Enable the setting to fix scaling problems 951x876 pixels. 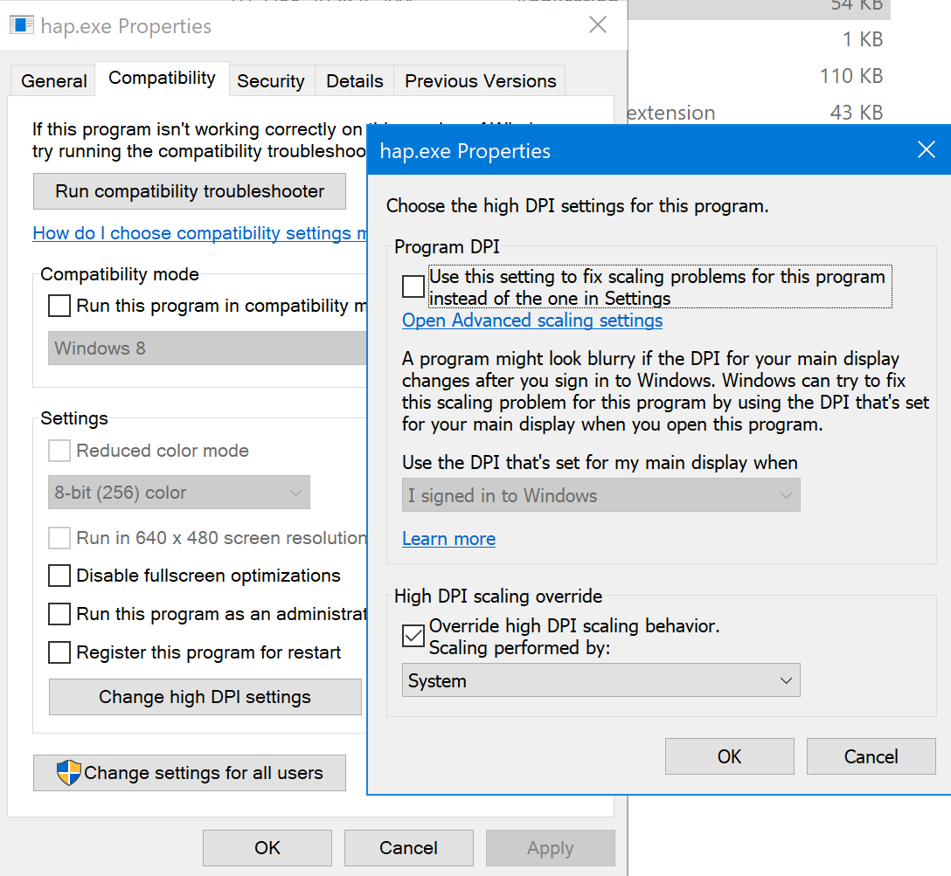pos(413,286)
